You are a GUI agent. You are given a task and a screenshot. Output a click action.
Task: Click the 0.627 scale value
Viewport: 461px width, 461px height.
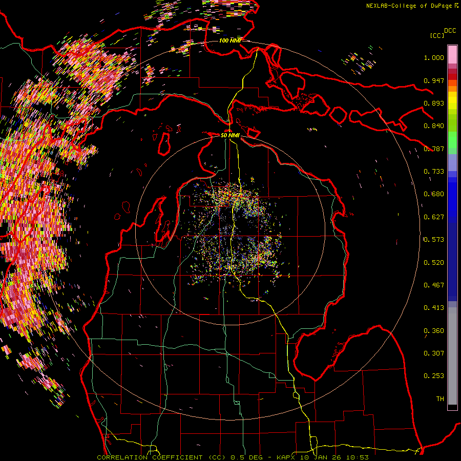pyautogui.click(x=434, y=217)
